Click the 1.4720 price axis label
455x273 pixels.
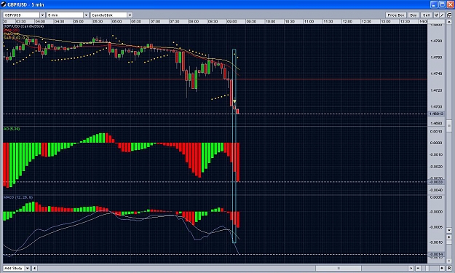coord(436,90)
